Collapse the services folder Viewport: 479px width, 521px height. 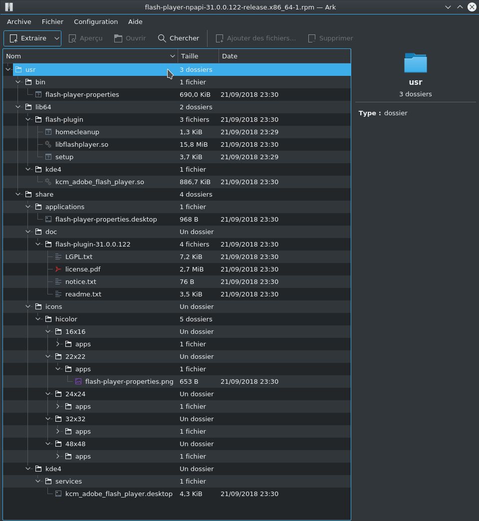tap(38, 481)
